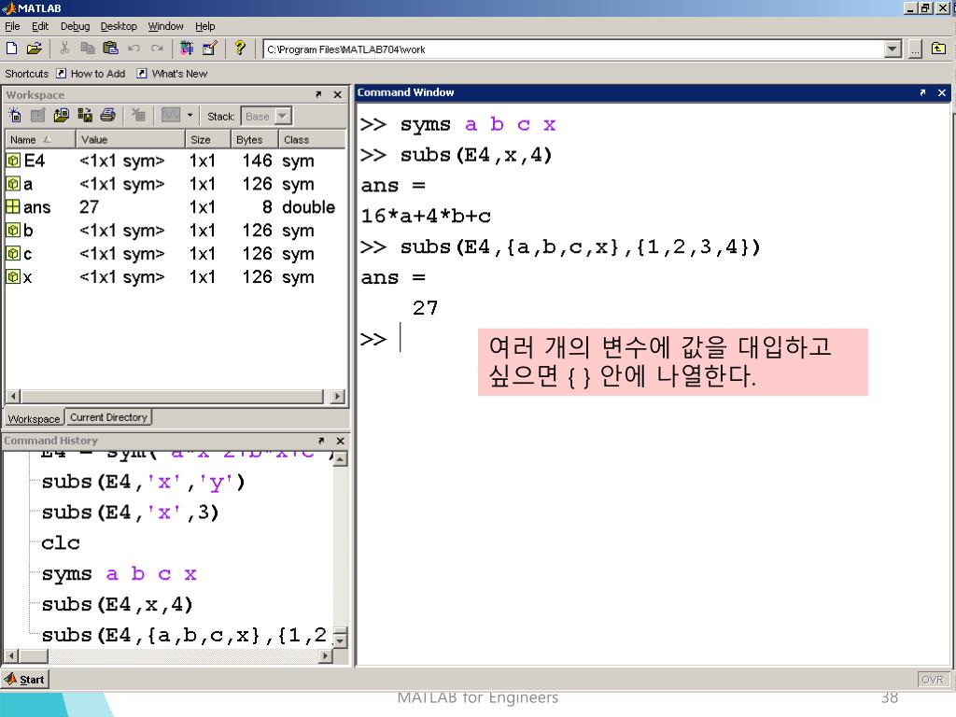Click New Variable icon in Workspace

[x=15, y=115]
